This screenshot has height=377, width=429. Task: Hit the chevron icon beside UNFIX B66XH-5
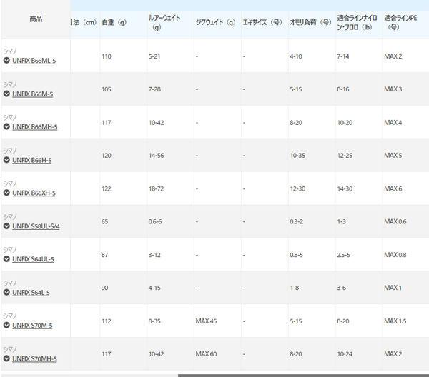6,193
